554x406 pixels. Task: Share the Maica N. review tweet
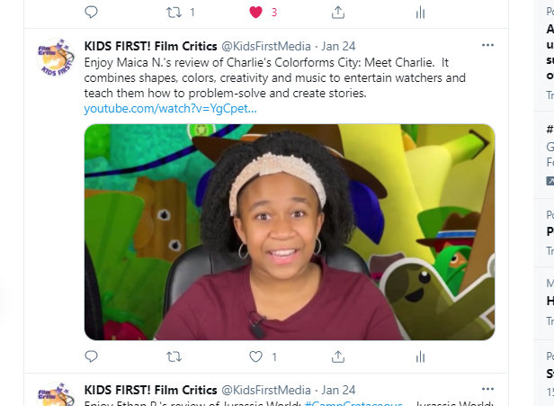coord(338,356)
